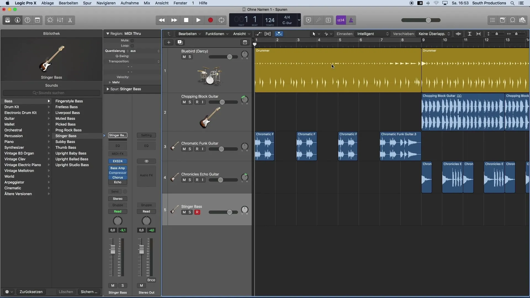Open List Editors icon

tap(492, 20)
